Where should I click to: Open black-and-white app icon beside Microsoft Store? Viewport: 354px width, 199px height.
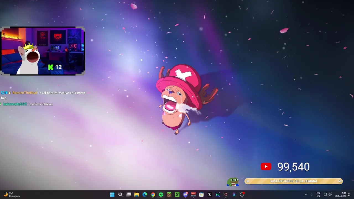tap(210, 195)
